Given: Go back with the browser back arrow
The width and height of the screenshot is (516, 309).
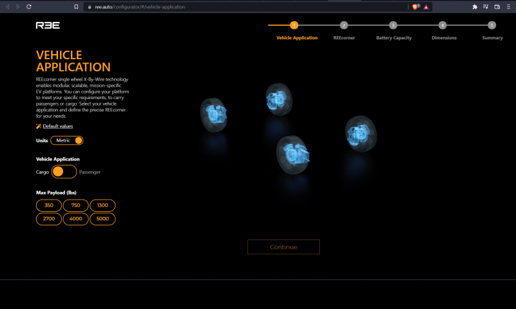Looking at the screenshot, I should (x=7, y=6).
